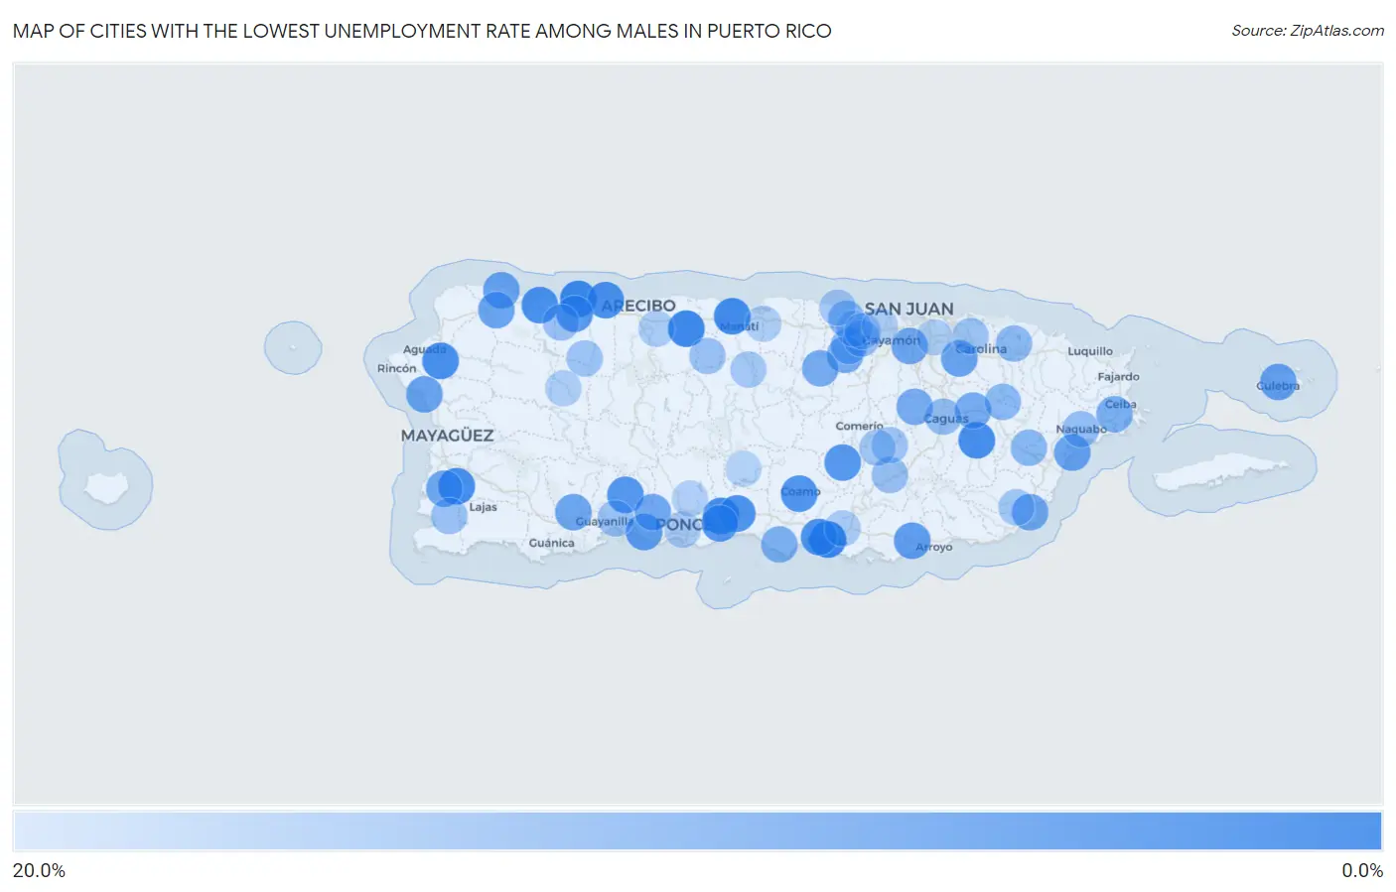The height and width of the screenshot is (892, 1396).
Task: Click the Carolina map label
Action: 981,349
